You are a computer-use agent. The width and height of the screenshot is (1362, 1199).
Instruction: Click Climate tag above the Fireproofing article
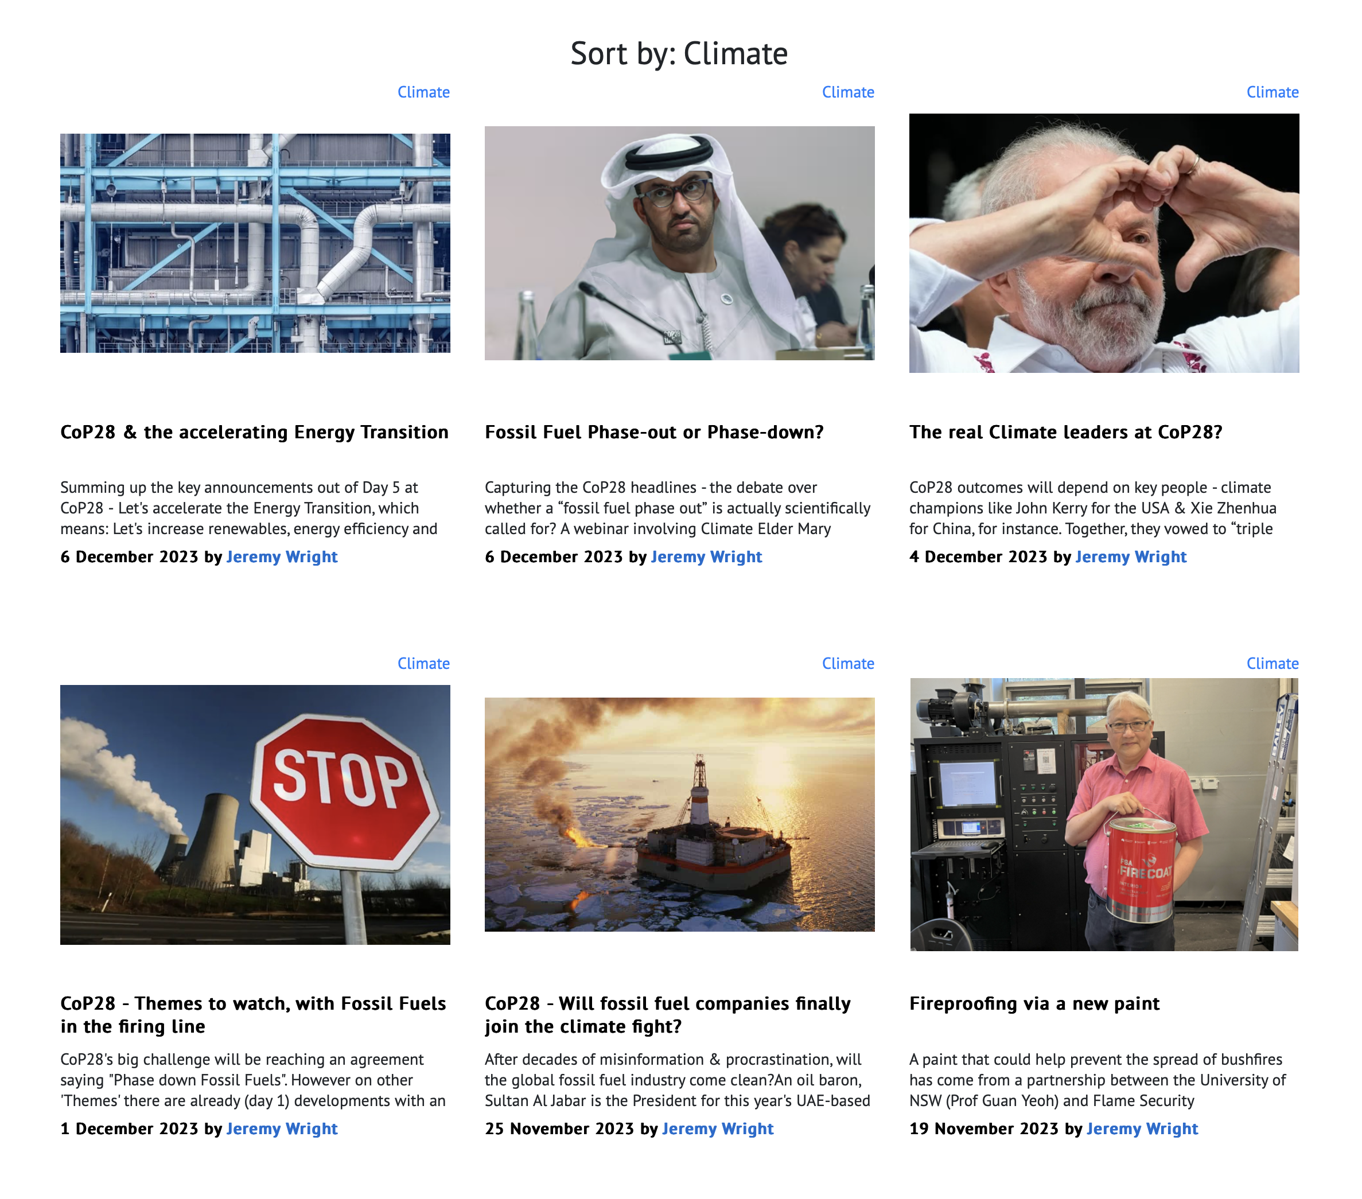click(x=1273, y=663)
